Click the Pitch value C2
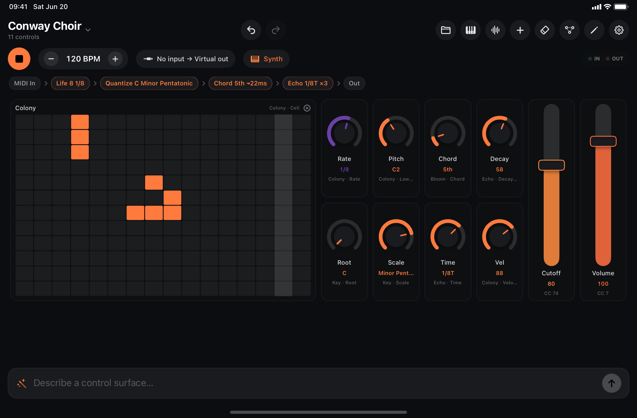The image size is (637, 418). [396, 169]
